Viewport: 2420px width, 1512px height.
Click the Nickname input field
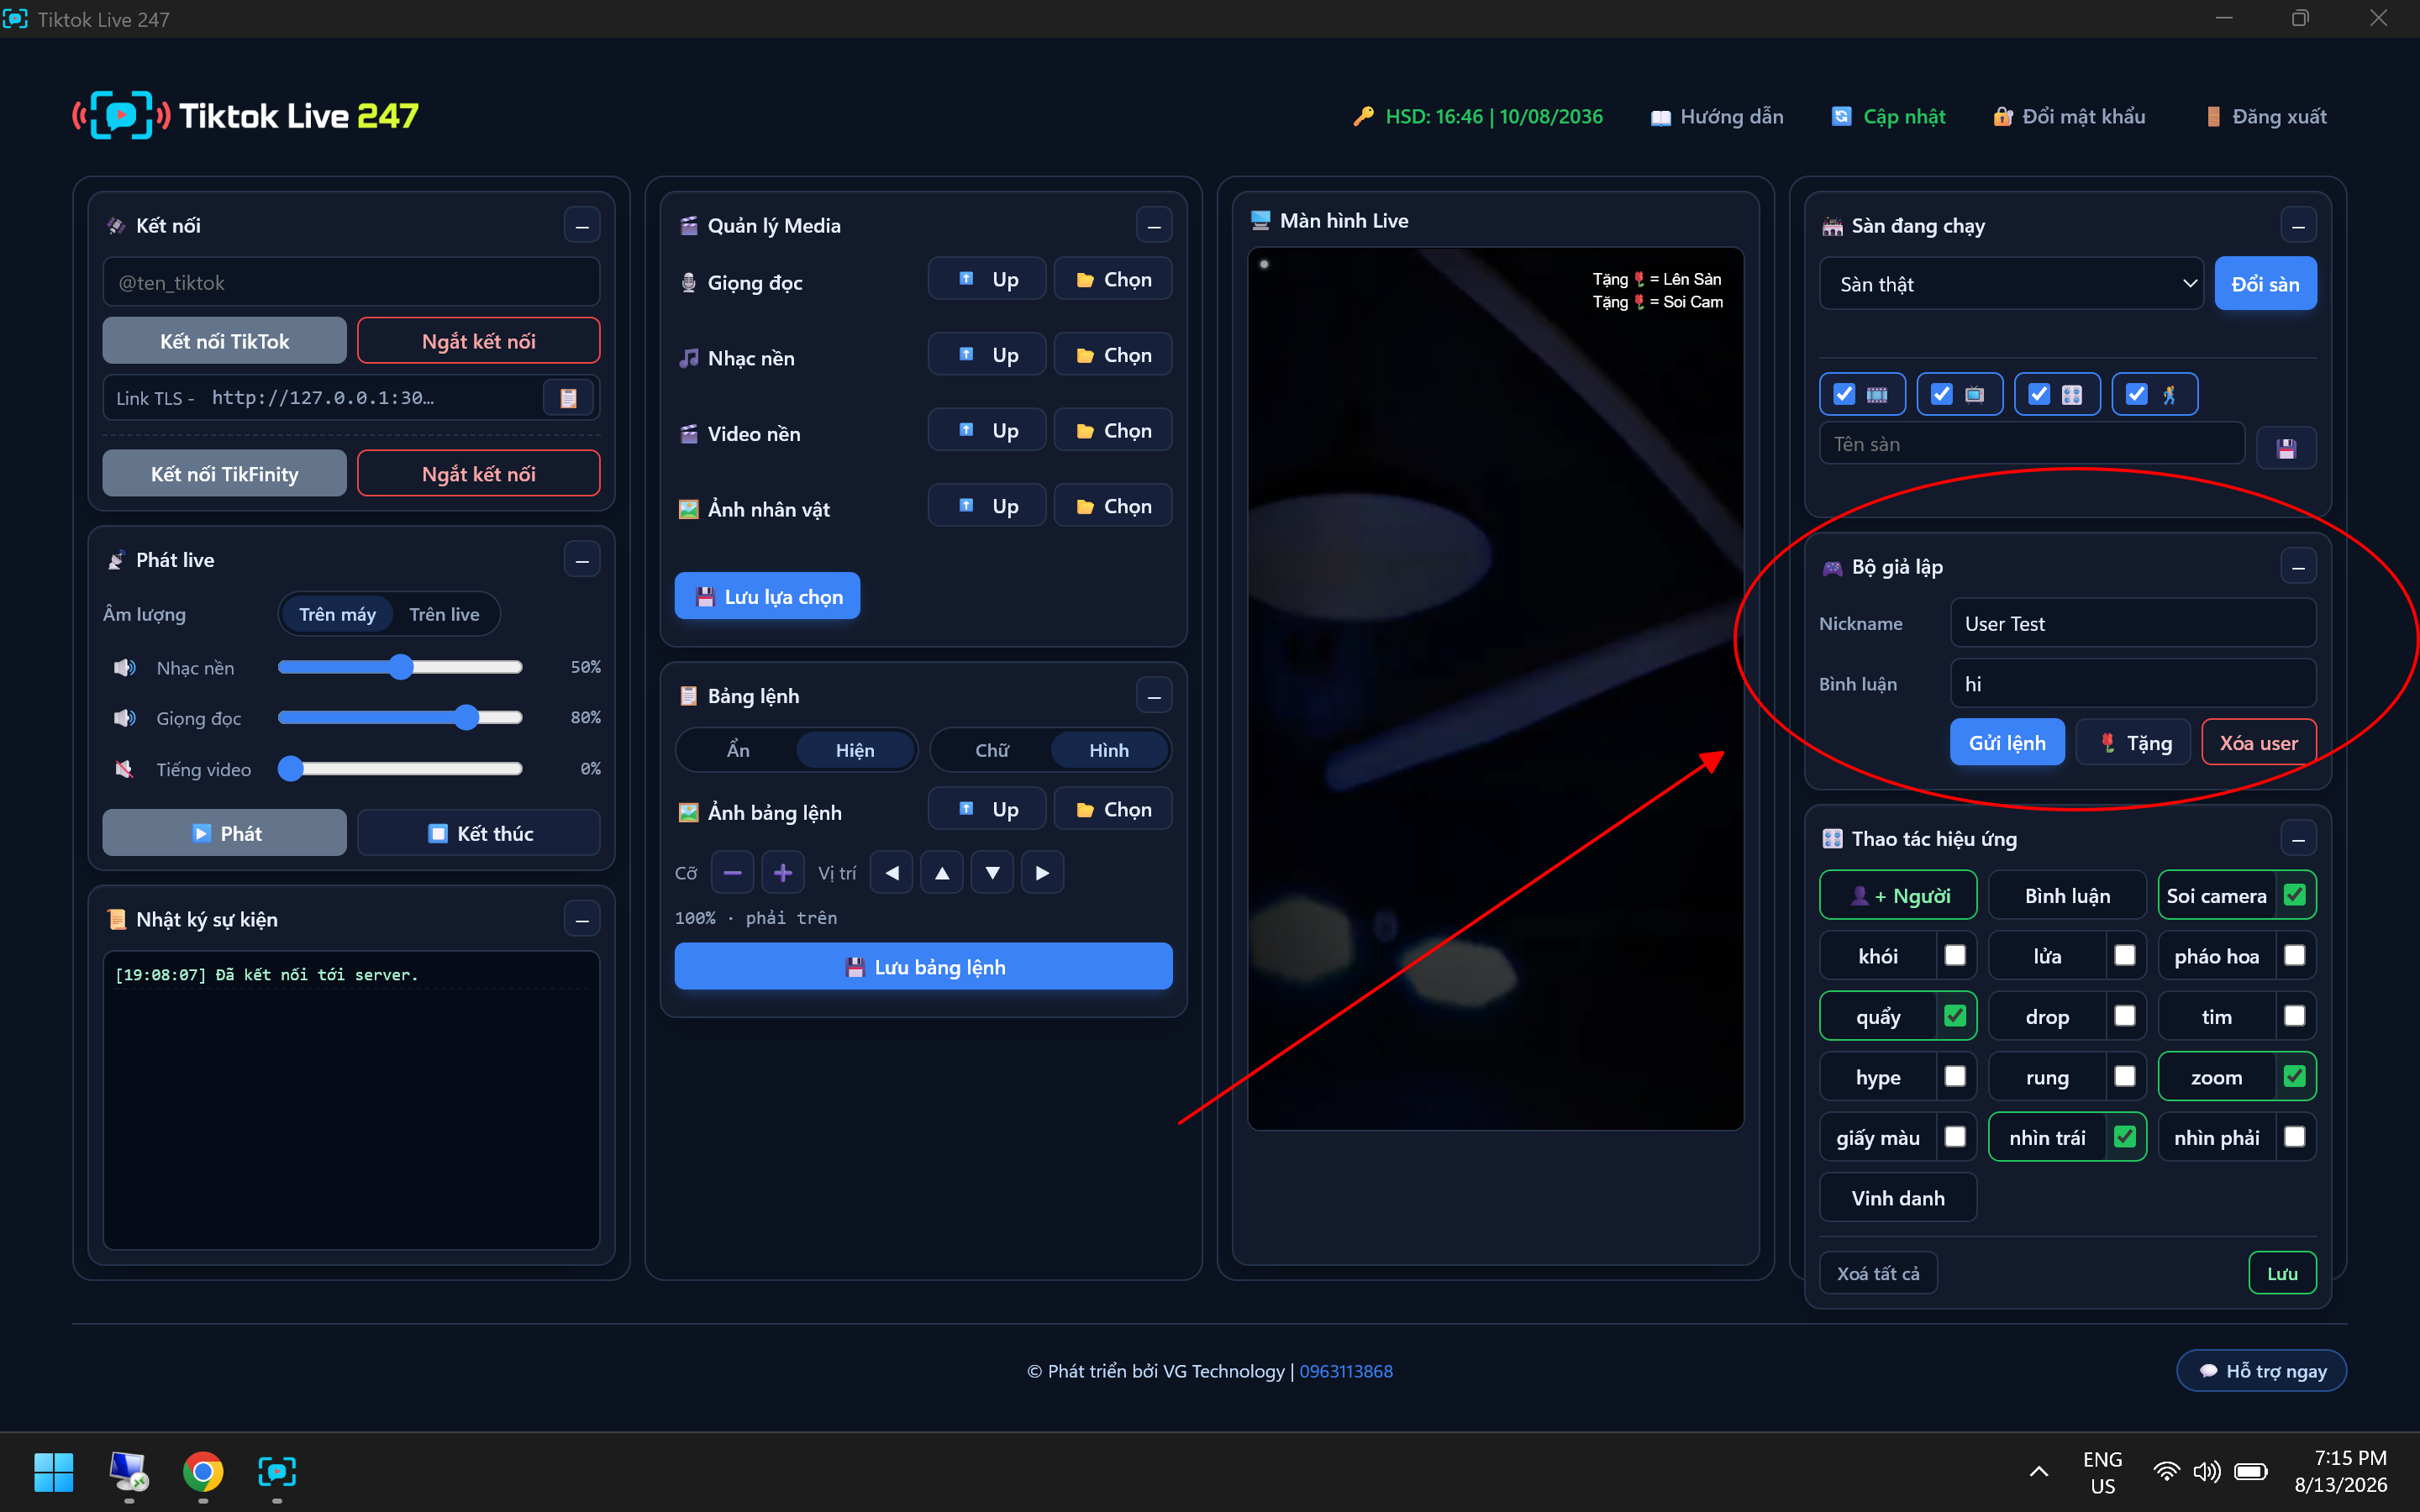point(2133,624)
